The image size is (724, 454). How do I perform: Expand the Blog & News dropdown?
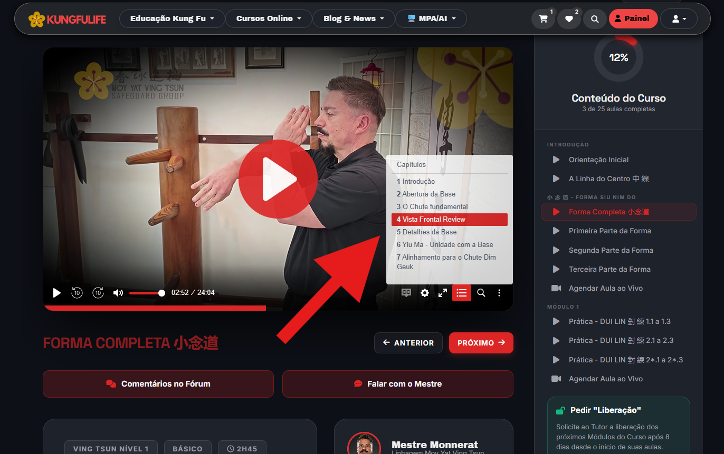(x=354, y=18)
